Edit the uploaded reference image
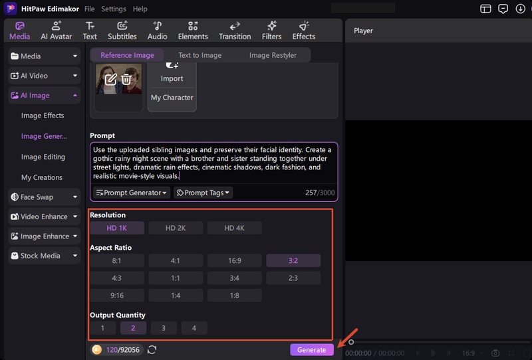The image size is (532, 360). (110, 79)
